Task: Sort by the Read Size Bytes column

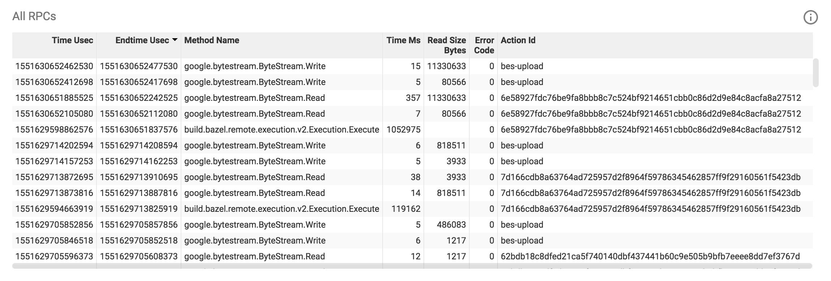Action: 447,45
